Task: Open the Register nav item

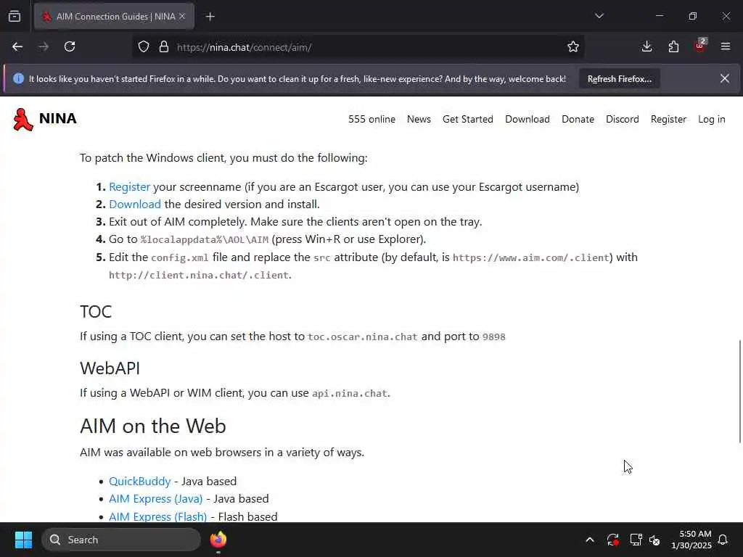Action: [668, 120]
